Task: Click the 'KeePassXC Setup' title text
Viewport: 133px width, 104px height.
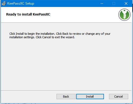Action: pos(21,3)
